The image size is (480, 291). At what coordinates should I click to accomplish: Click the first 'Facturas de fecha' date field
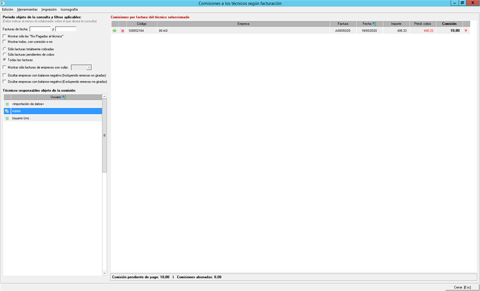point(40,29)
